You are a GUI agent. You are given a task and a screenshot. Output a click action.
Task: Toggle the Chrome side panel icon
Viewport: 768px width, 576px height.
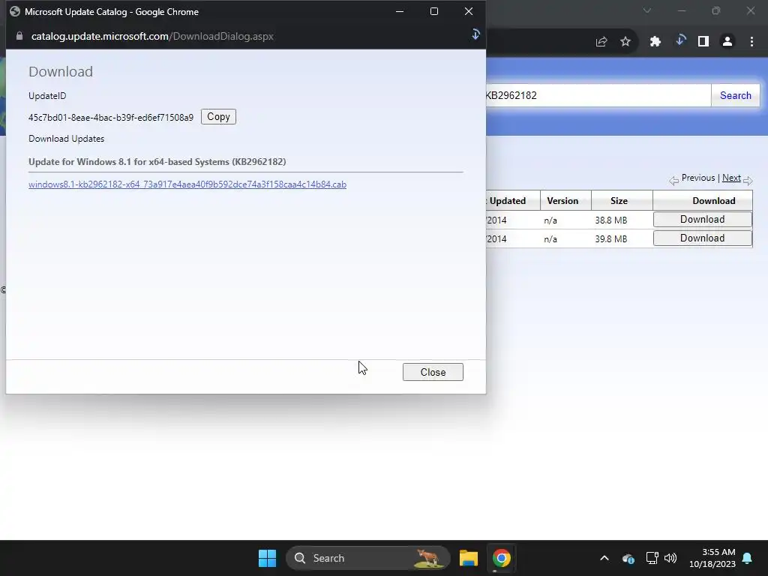pos(703,42)
